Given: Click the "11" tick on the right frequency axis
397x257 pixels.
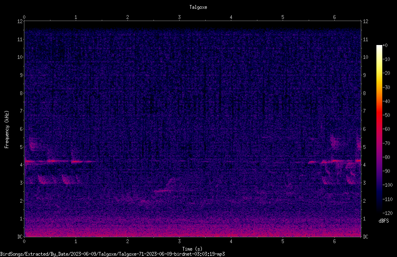Looking at the screenshot, I should [365, 39].
